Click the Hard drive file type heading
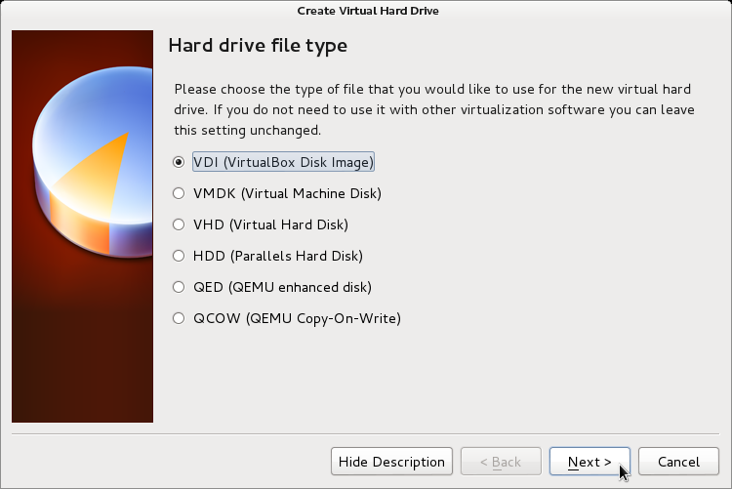 (x=258, y=46)
